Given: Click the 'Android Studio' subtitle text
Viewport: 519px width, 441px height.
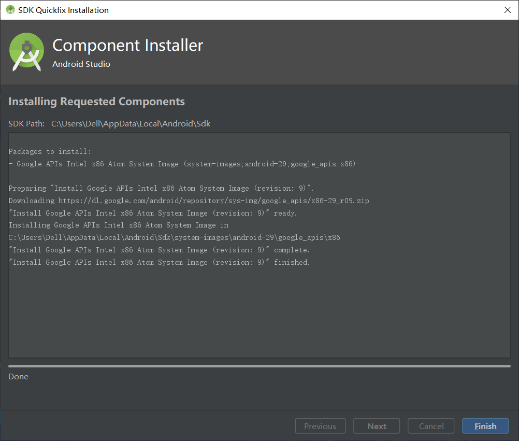Looking at the screenshot, I should pos(81,64).
